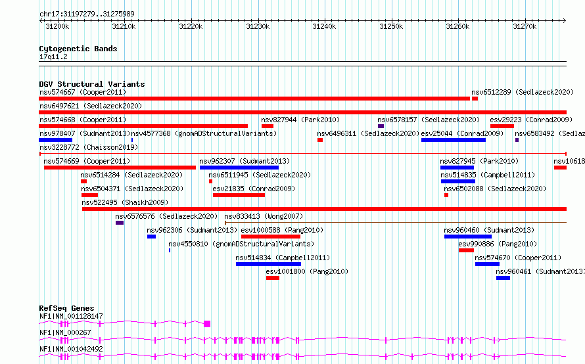Select the esv1000588 (Pang2010) red bar

coord(271,237)
